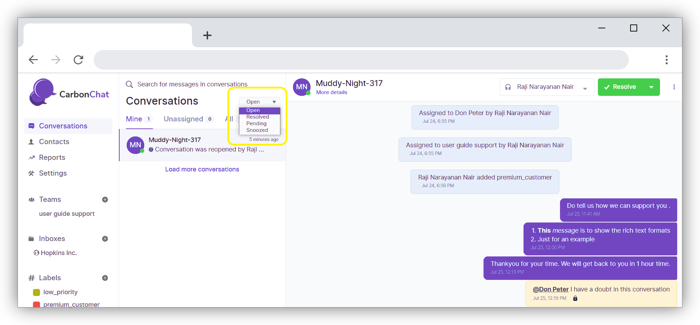
Task: Expand the Resolve button dropdown arrow
Action: click(651, 87)
